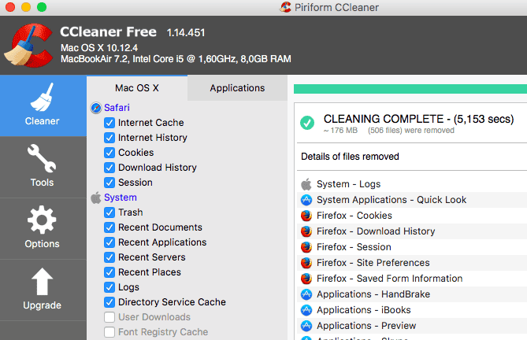Click the Firefox icon beside Download History result

pyautogui.click(x=306, y=231)
